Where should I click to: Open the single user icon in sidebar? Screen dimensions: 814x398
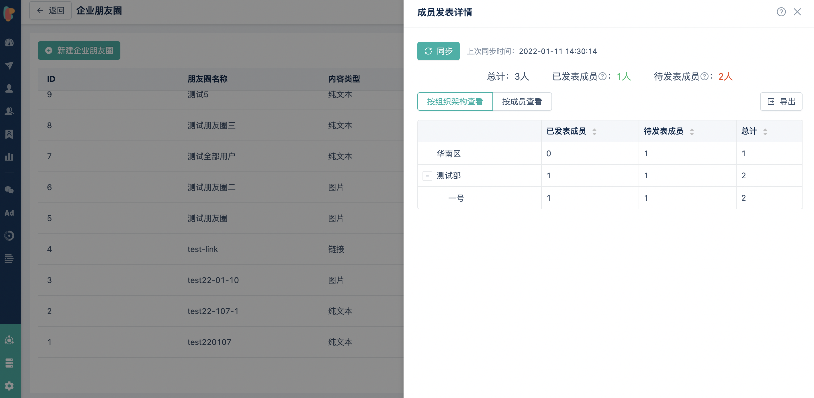9,88
